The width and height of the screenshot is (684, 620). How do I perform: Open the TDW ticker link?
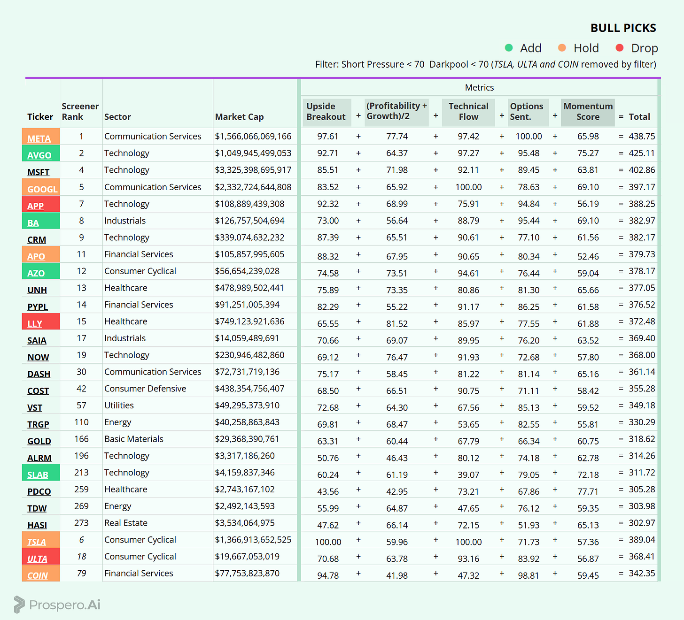pyautogui.click(x=37, y=509)
